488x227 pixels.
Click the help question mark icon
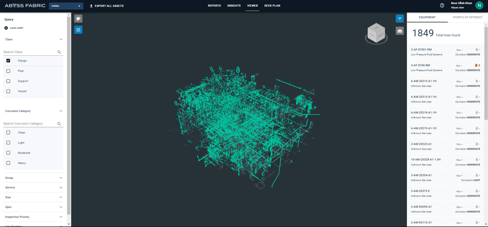(442, 6)
